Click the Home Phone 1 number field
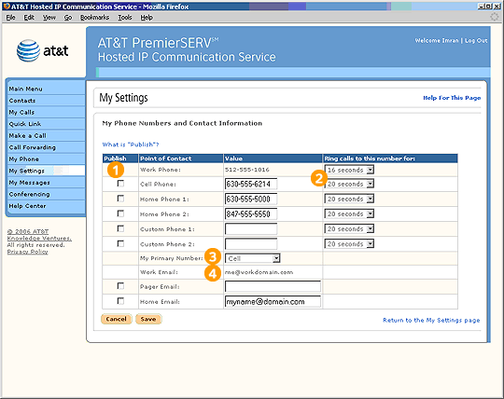The width and height of the screenshot is (504, 399). 251,199
